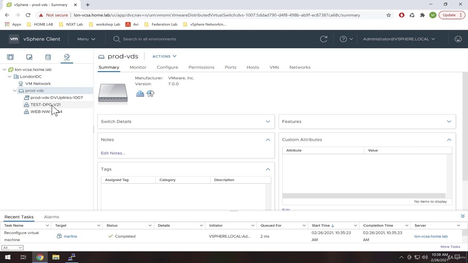
Task: Click the More Tasks link
Action: pos(450,247)
